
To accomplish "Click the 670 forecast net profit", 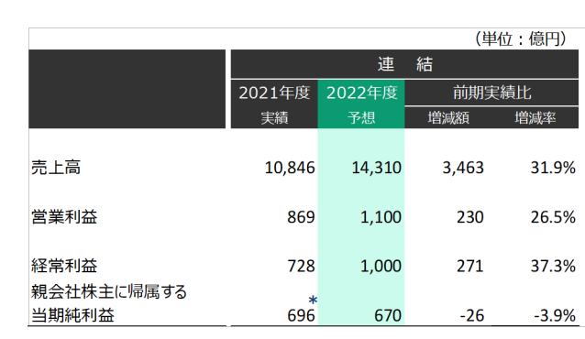I will pos(388,316).
